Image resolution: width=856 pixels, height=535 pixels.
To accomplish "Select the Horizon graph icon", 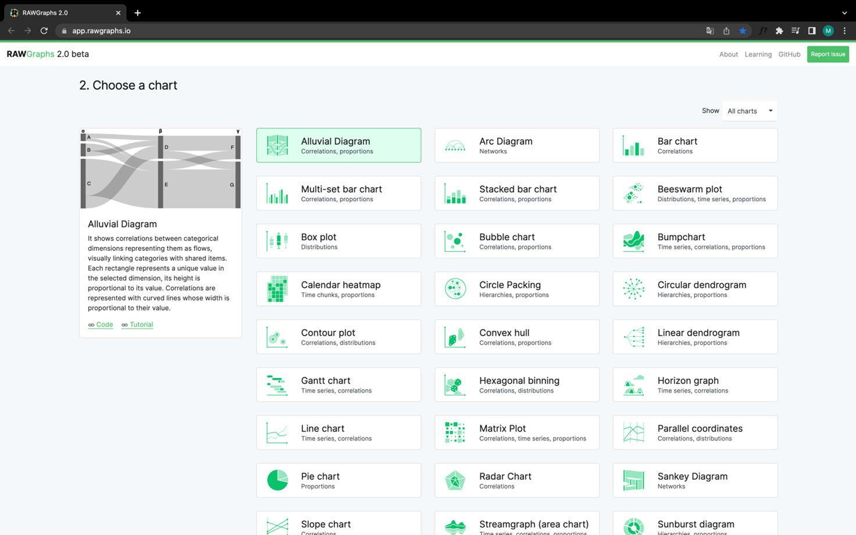I will click(633, 384).
